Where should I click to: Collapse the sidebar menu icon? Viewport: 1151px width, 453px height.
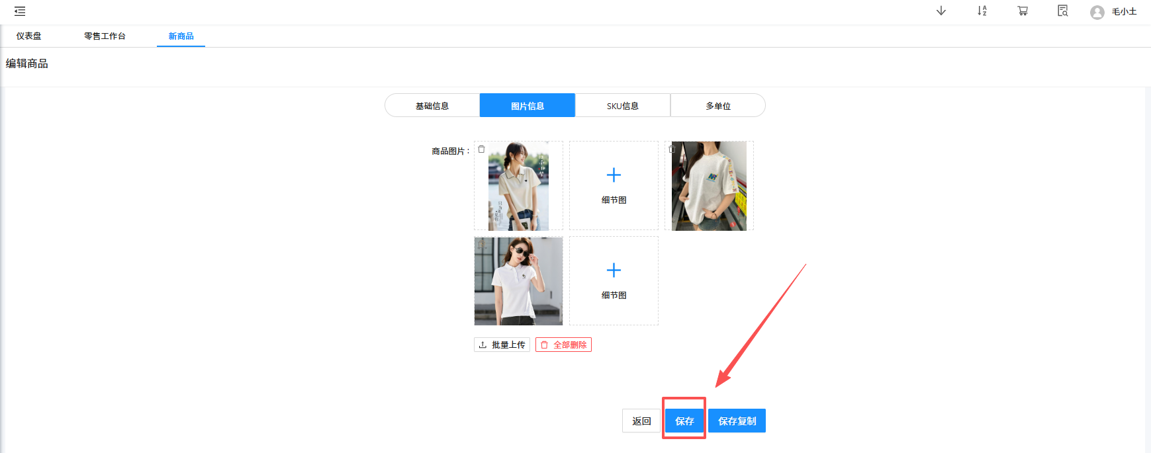[x=20, y=11]
